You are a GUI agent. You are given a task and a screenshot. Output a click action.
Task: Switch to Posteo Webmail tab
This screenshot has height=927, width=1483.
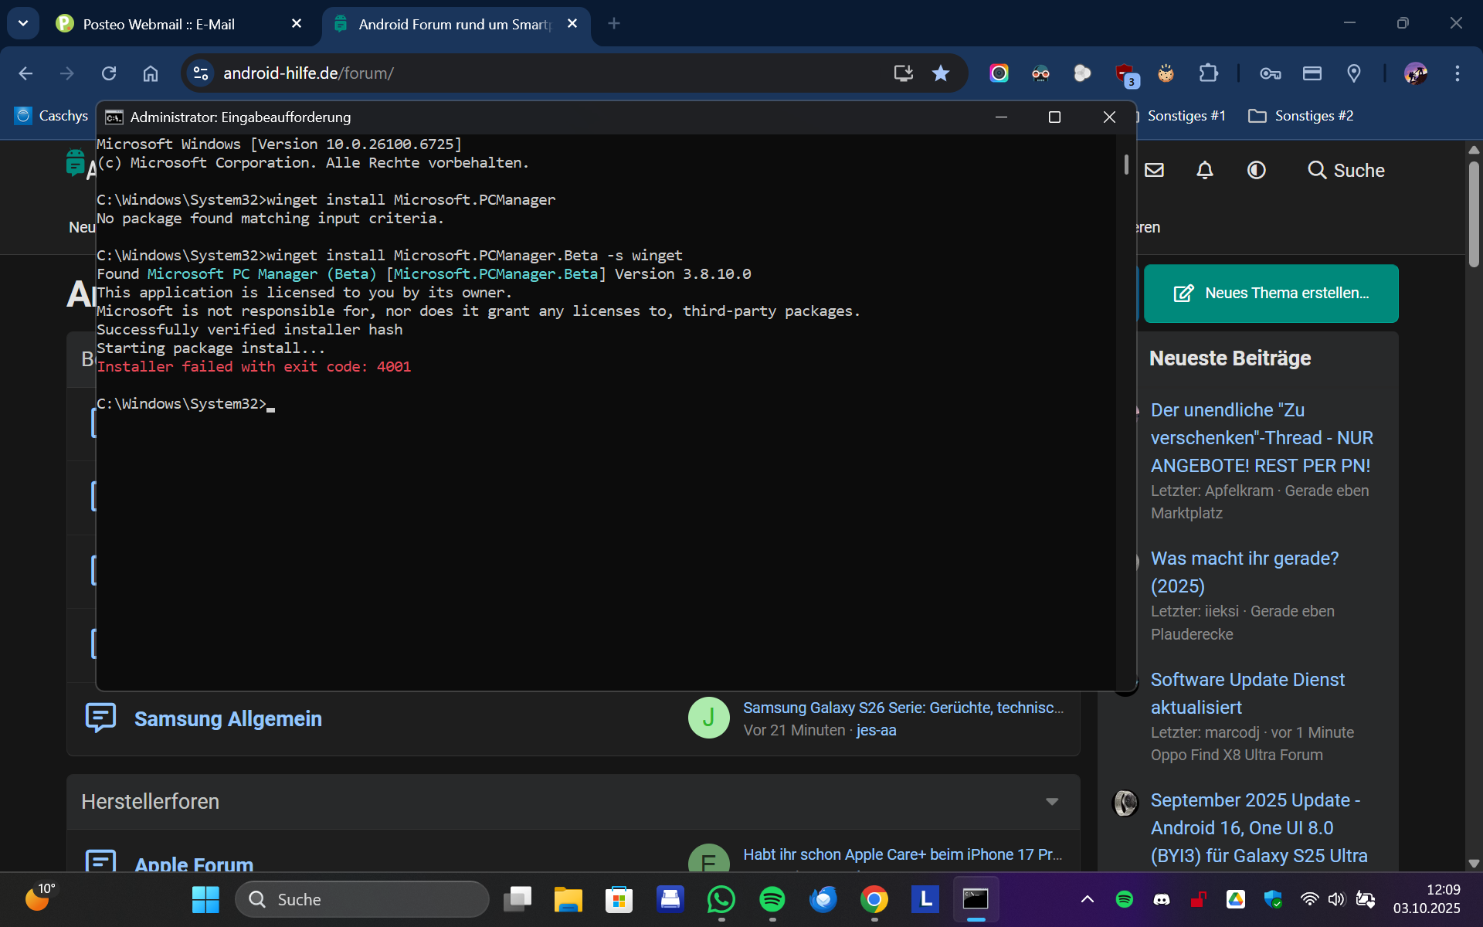coord(158,24)
